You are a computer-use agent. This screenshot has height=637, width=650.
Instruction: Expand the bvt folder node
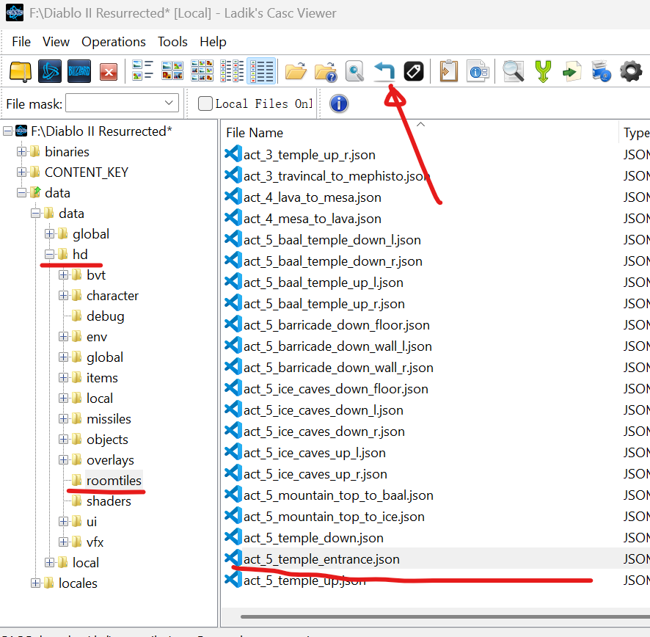tap(63, 275)
